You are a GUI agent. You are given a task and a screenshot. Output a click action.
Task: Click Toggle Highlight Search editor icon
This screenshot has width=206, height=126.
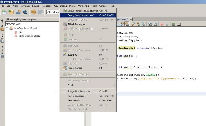pos(127,24)
